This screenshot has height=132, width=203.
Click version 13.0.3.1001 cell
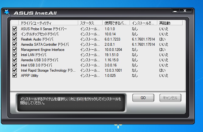113,70
